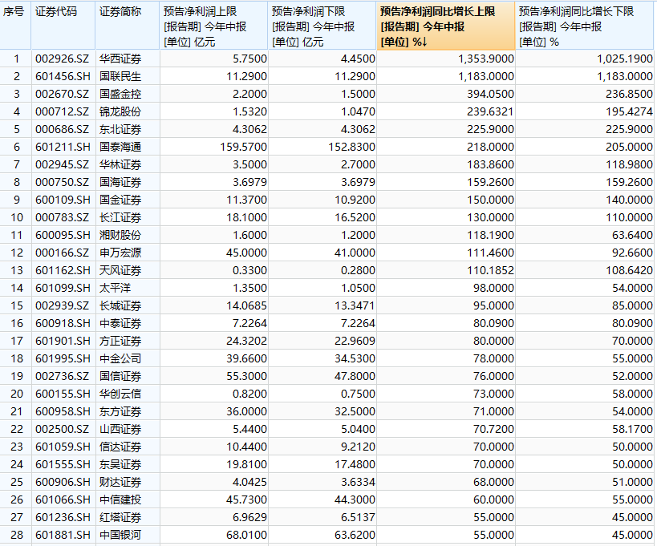Click the 序号 column header
The width and height of the screenshot is (657, 546).
[15, 12]
